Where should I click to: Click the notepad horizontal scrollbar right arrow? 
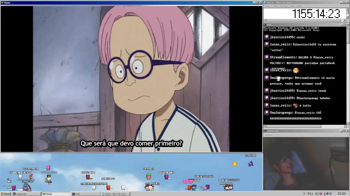pos(345,20)
